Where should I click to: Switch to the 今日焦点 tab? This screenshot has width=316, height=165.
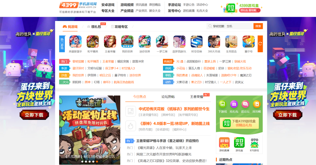140,97
